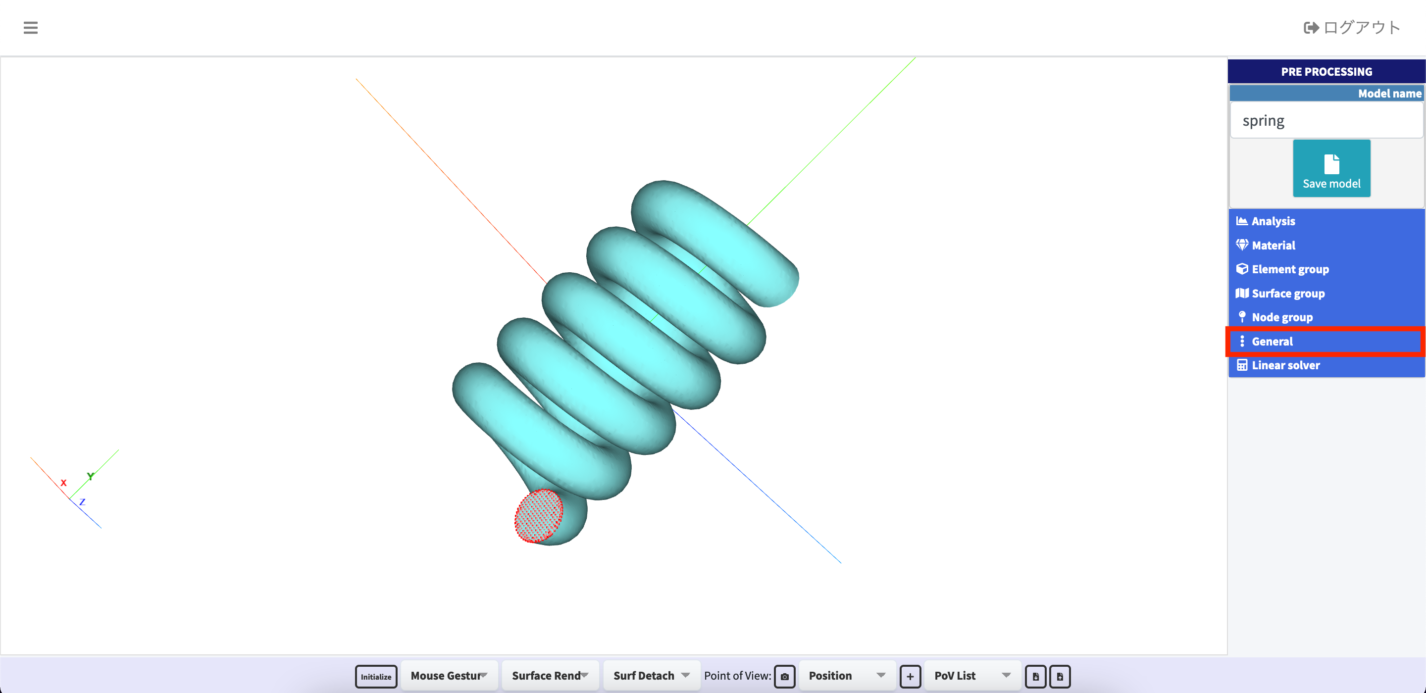Click the PoV file upload icon
Screen dimensions: 1426x693
coord(1059,676)
